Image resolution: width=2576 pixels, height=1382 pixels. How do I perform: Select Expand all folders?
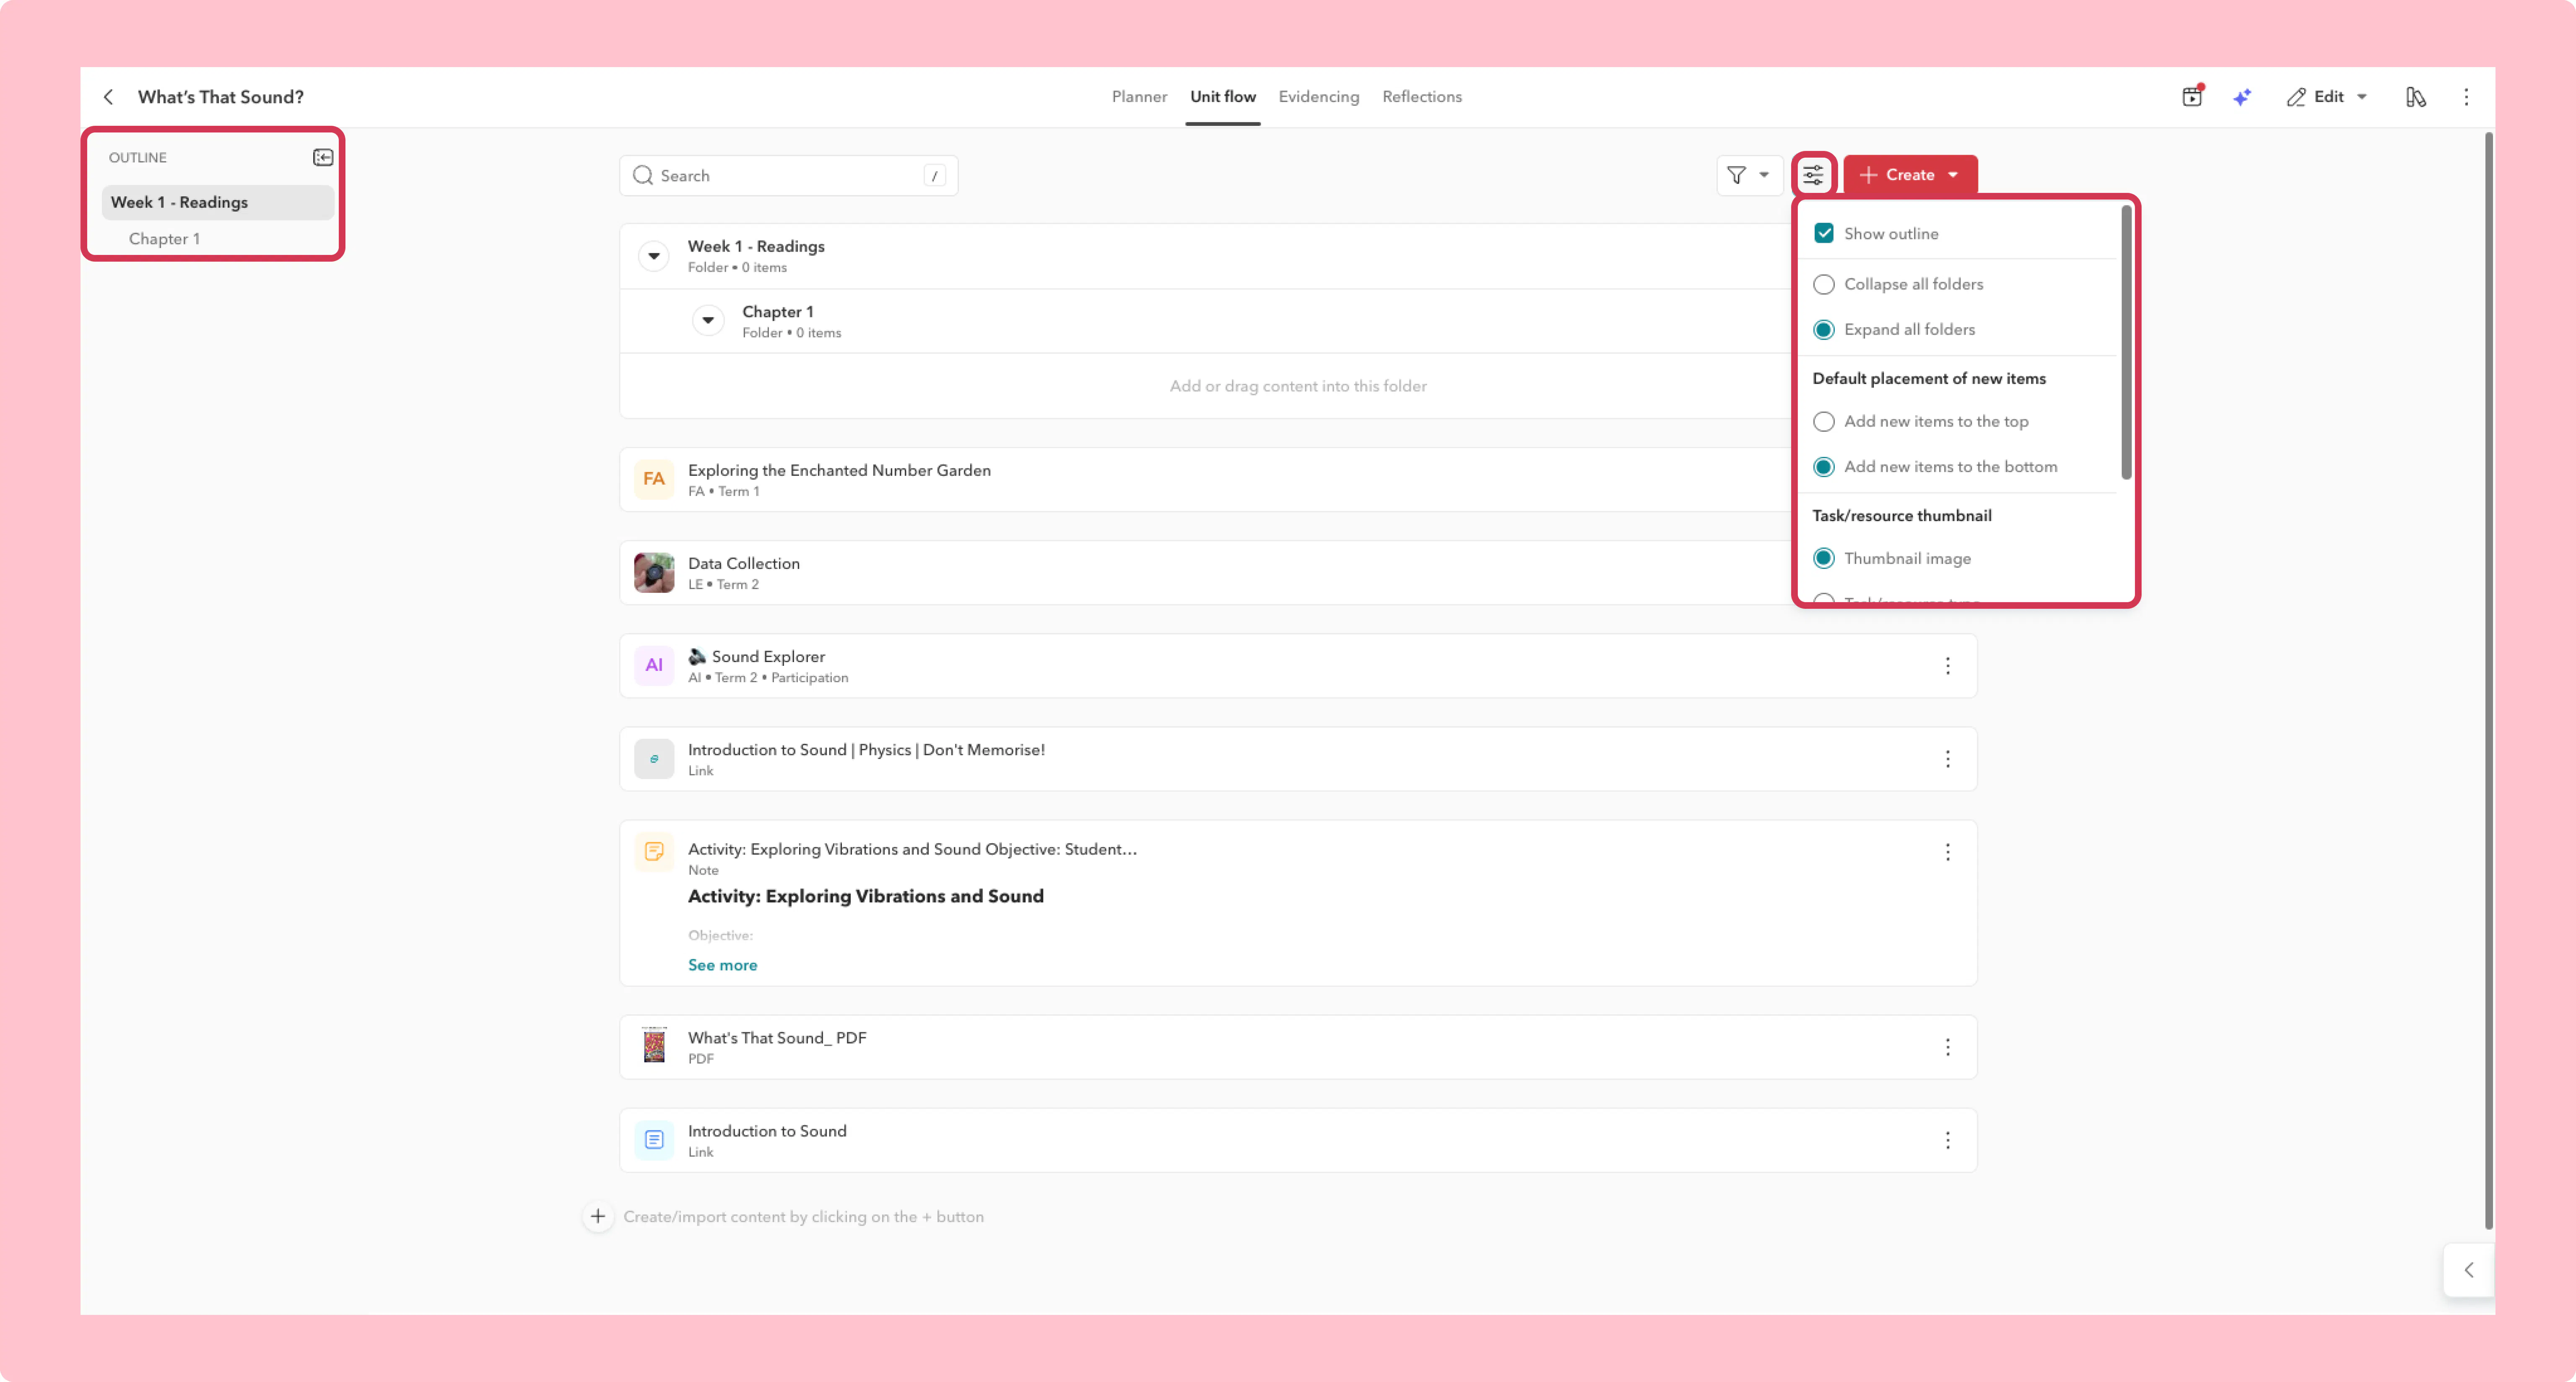click(1823, 330)
